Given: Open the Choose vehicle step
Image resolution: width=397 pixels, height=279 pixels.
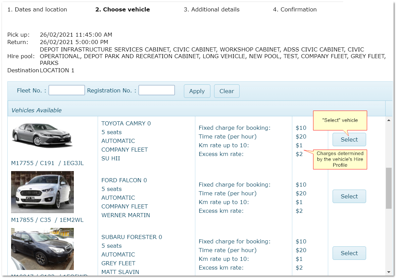Looking at the screenshot, I should (122, 9).
